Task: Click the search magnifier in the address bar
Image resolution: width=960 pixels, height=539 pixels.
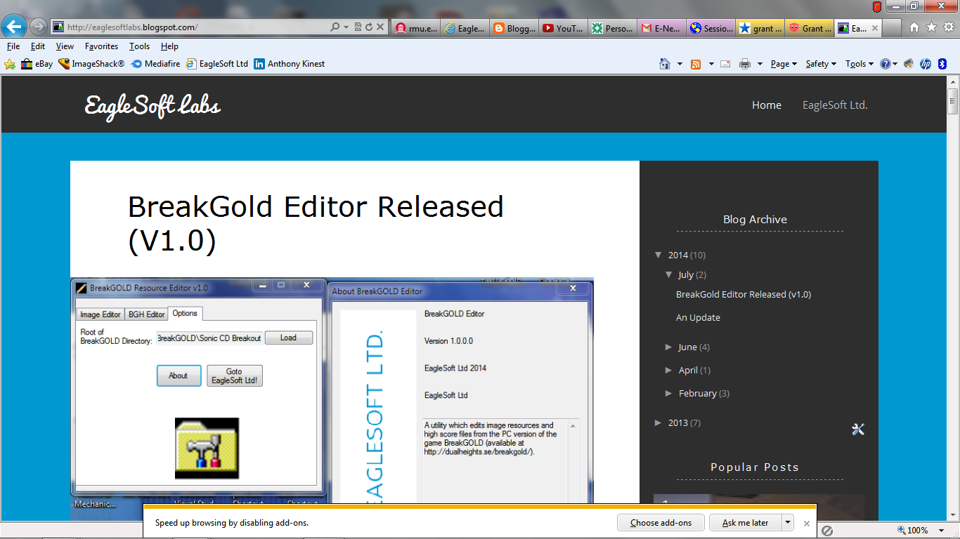Action: click(x=335, y=27)
